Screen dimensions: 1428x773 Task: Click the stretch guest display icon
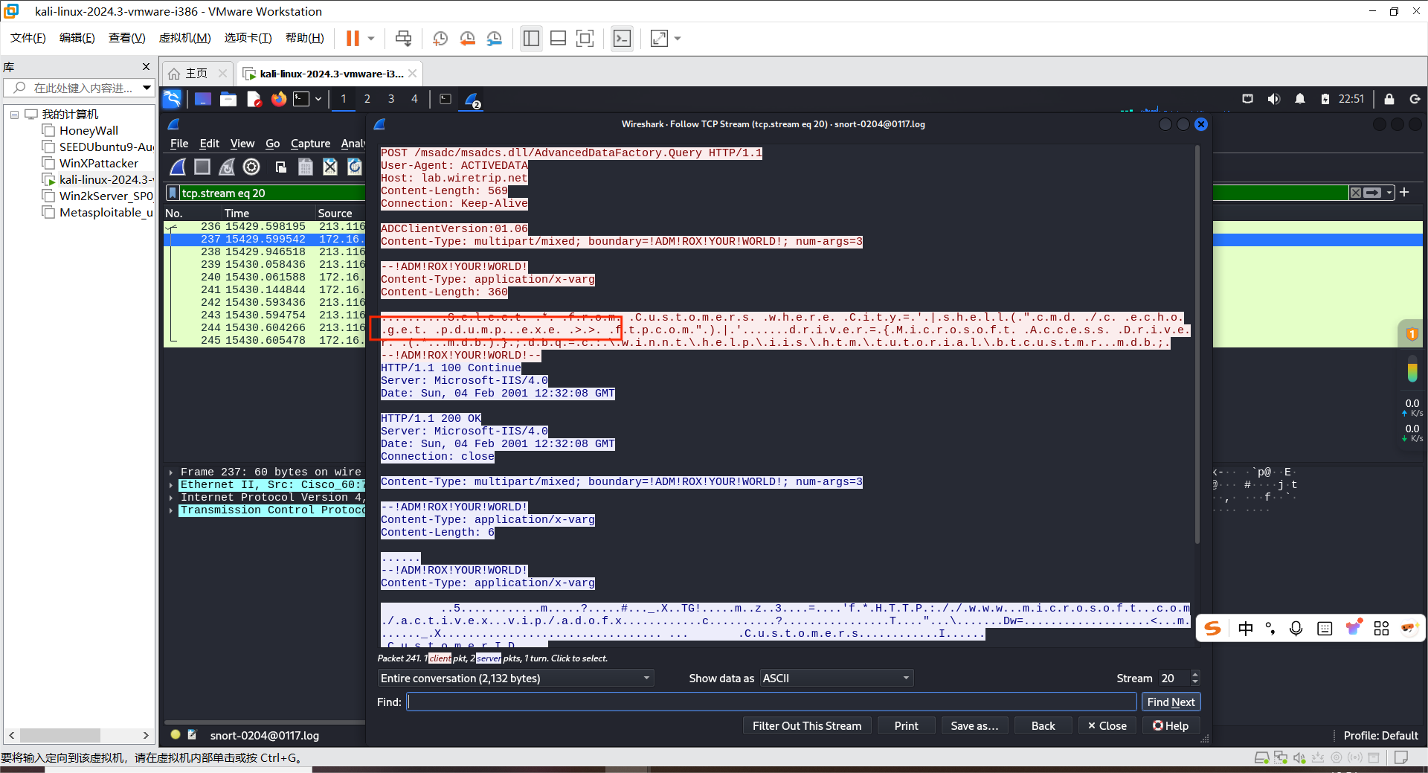pos(659,39)
